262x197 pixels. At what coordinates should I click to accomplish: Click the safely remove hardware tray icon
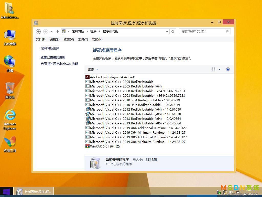click(x=219, y=192)
